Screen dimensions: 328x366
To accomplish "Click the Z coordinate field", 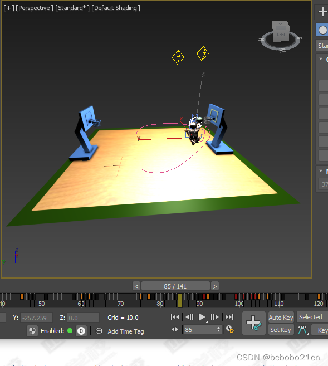I will pyautogui.click(x=83, y=318).
